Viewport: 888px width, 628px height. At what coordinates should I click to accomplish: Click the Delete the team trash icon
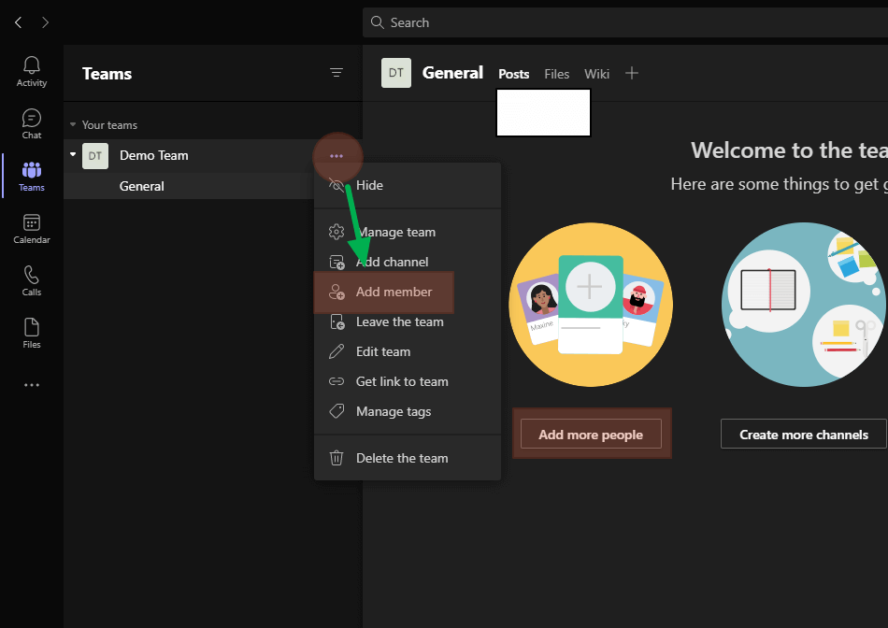(337, 458)
